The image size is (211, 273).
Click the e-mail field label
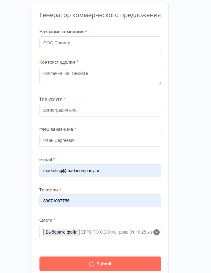46,160
